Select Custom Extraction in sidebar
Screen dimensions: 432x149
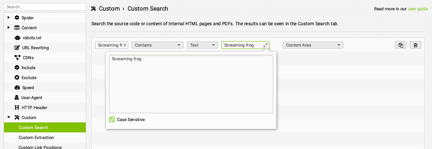[x=36, y=137]
